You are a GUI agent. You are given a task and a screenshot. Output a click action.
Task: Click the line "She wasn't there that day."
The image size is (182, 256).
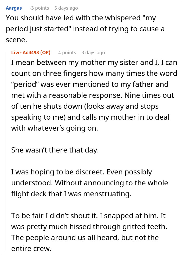[x=55, y=150]
